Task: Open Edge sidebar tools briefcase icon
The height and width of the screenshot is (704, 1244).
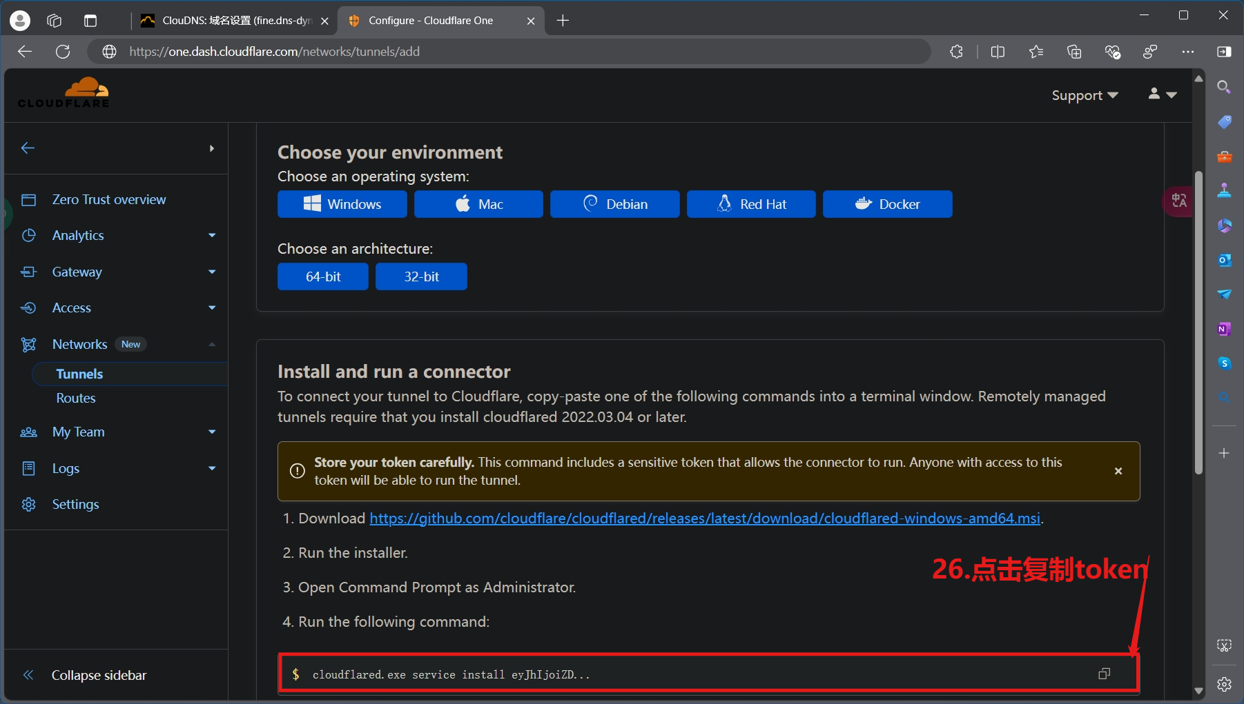Action: pyautogui.click(x=1224, y=157)
